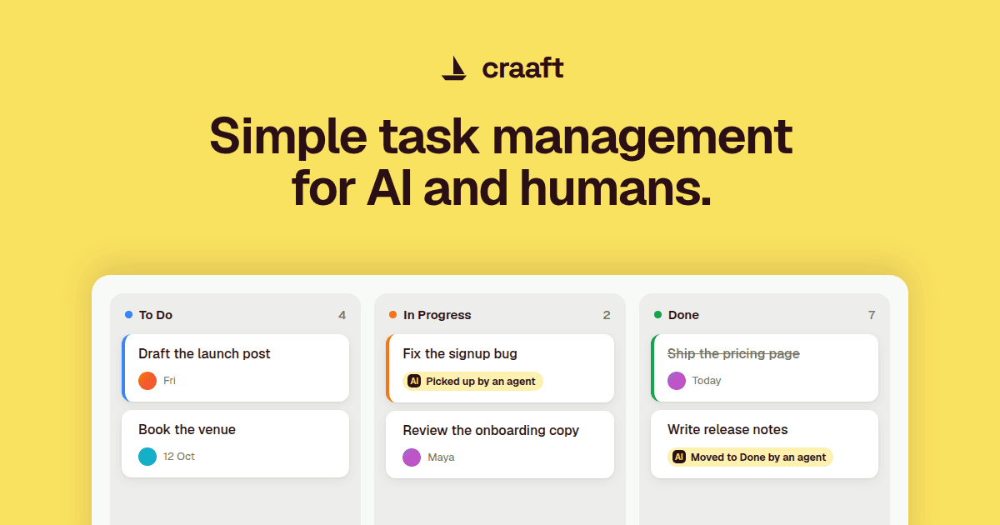Click the Book the venue title
The height and width of the screenshot is (525, 1000).
tap(187, 430)
